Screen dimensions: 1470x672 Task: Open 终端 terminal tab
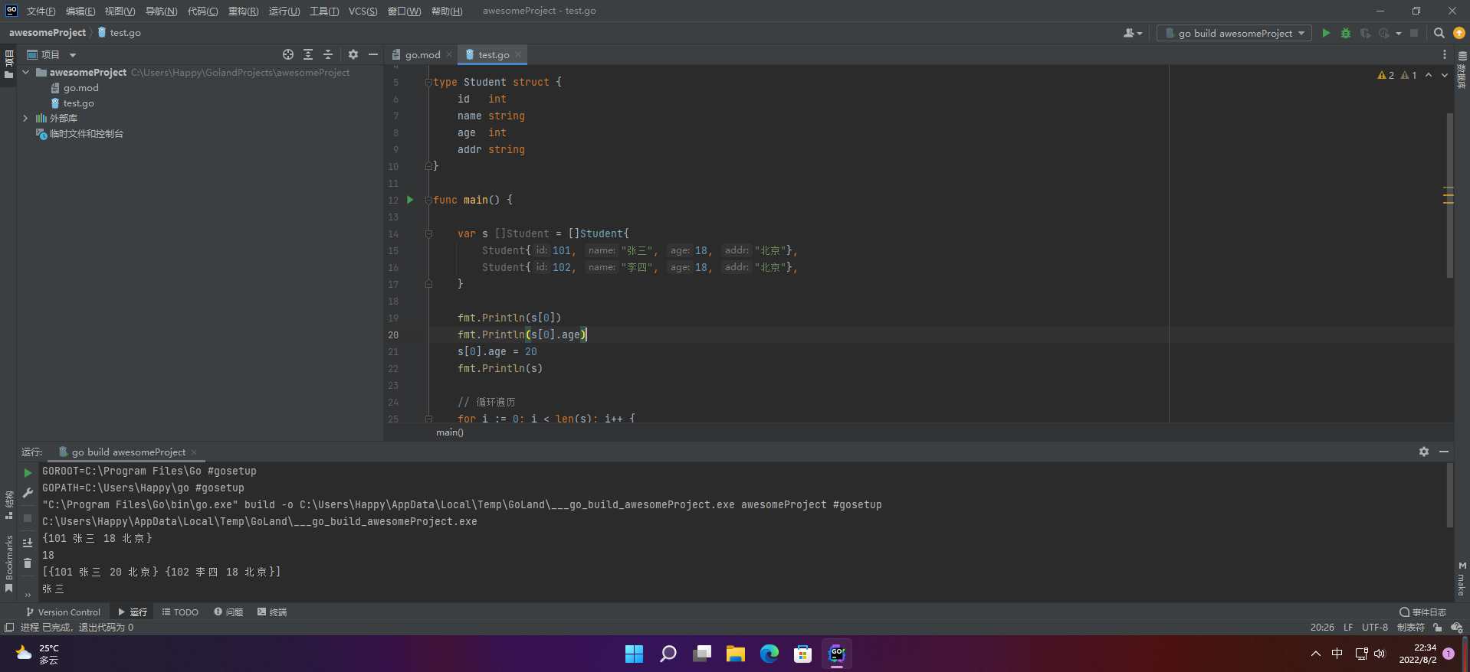[x=272, y=612]
